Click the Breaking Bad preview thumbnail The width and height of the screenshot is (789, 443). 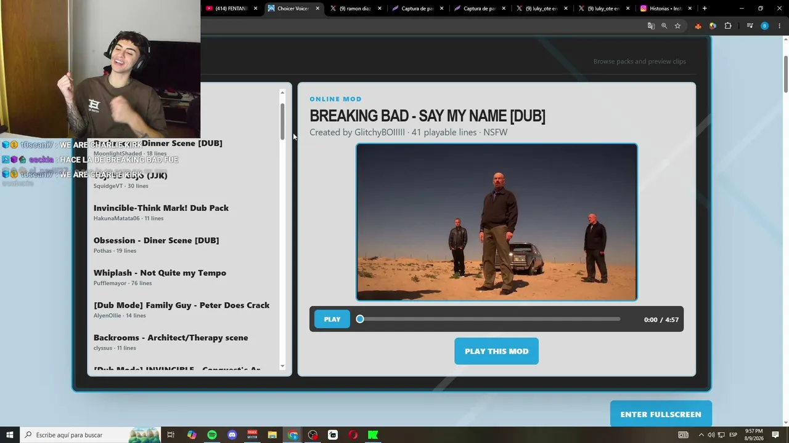497,222
